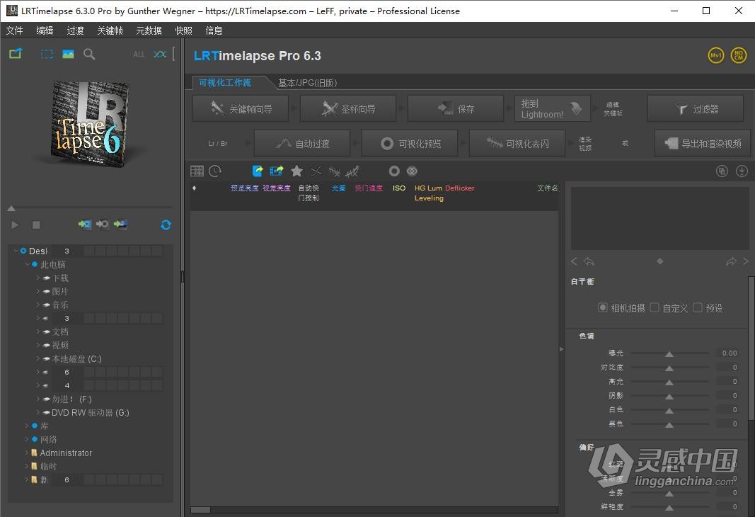This screenshot has width=755, height=517.
Task: Click the 曝光 slider handle
Action: coord(669,353)
